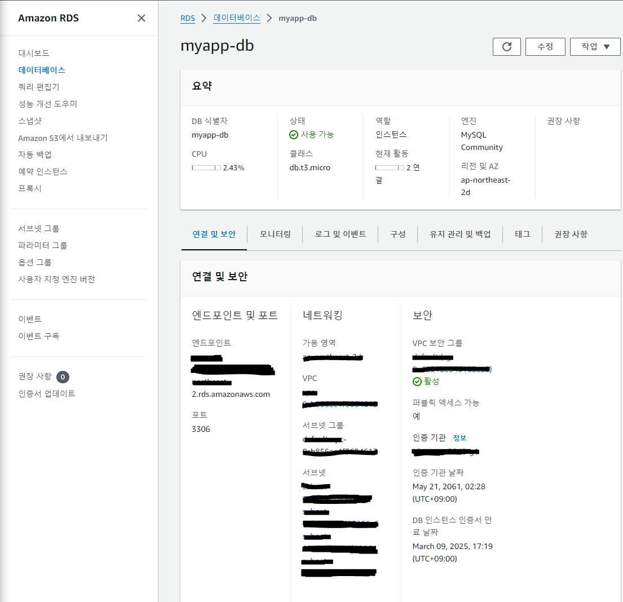623x602 pixels.
Task: Open 데이터베이스 breadcrumb link
Action: click(x=237, y=18)
